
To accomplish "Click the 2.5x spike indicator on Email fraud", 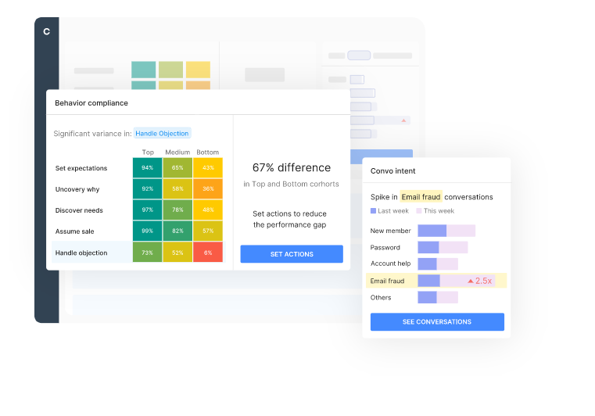I will [x=479, y=281].
